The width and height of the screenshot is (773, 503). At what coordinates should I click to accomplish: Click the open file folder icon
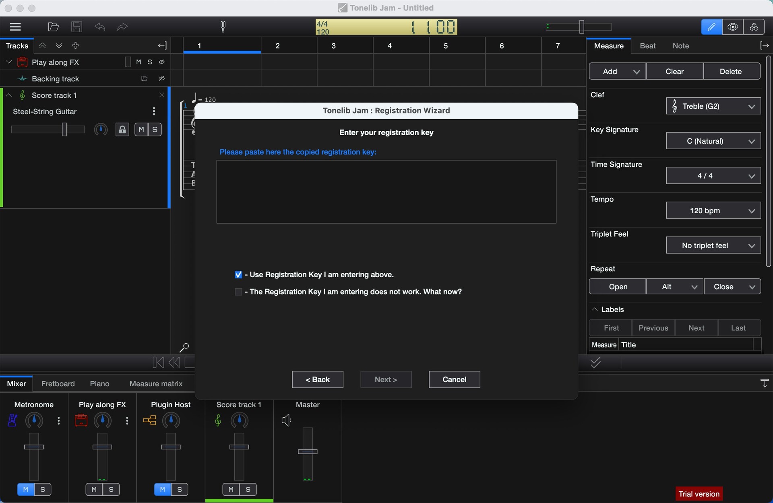(x=54, y=27)
